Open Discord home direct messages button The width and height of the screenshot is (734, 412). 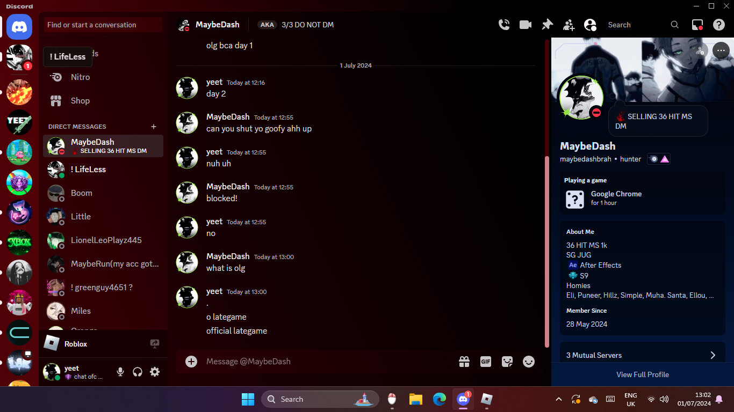(19, 27)
